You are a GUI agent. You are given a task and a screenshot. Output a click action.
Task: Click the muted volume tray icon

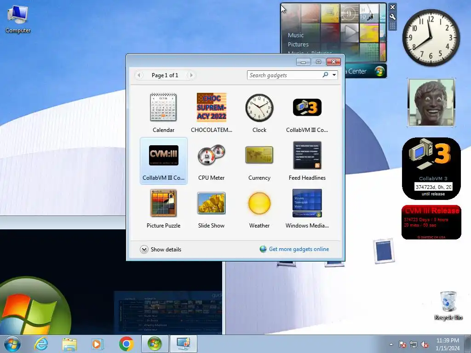click(425, 344)
